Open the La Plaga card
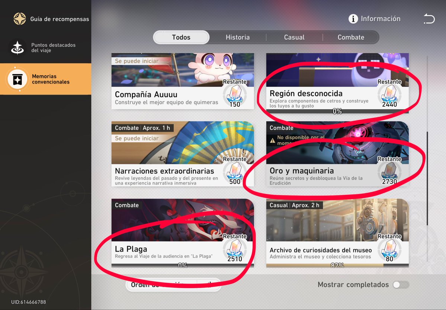The height and width of the screenshot is (310, 446). click(x=183, y=233)
